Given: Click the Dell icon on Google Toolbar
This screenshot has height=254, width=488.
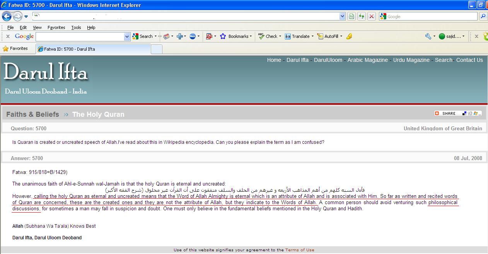Looking at the screenshot, I should click(x=193, y=36).
